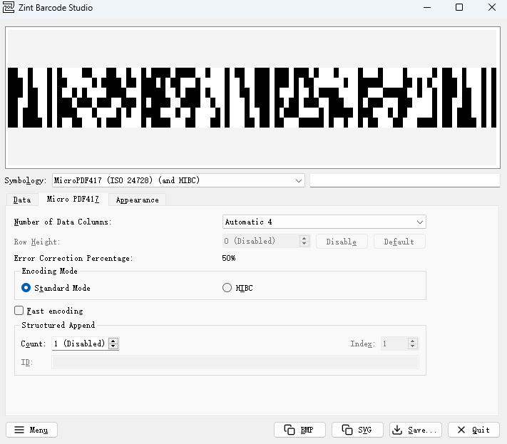Select HIBC encoding mode
Viewport: 507px width, 444px height.
click(x=227, y=288)
